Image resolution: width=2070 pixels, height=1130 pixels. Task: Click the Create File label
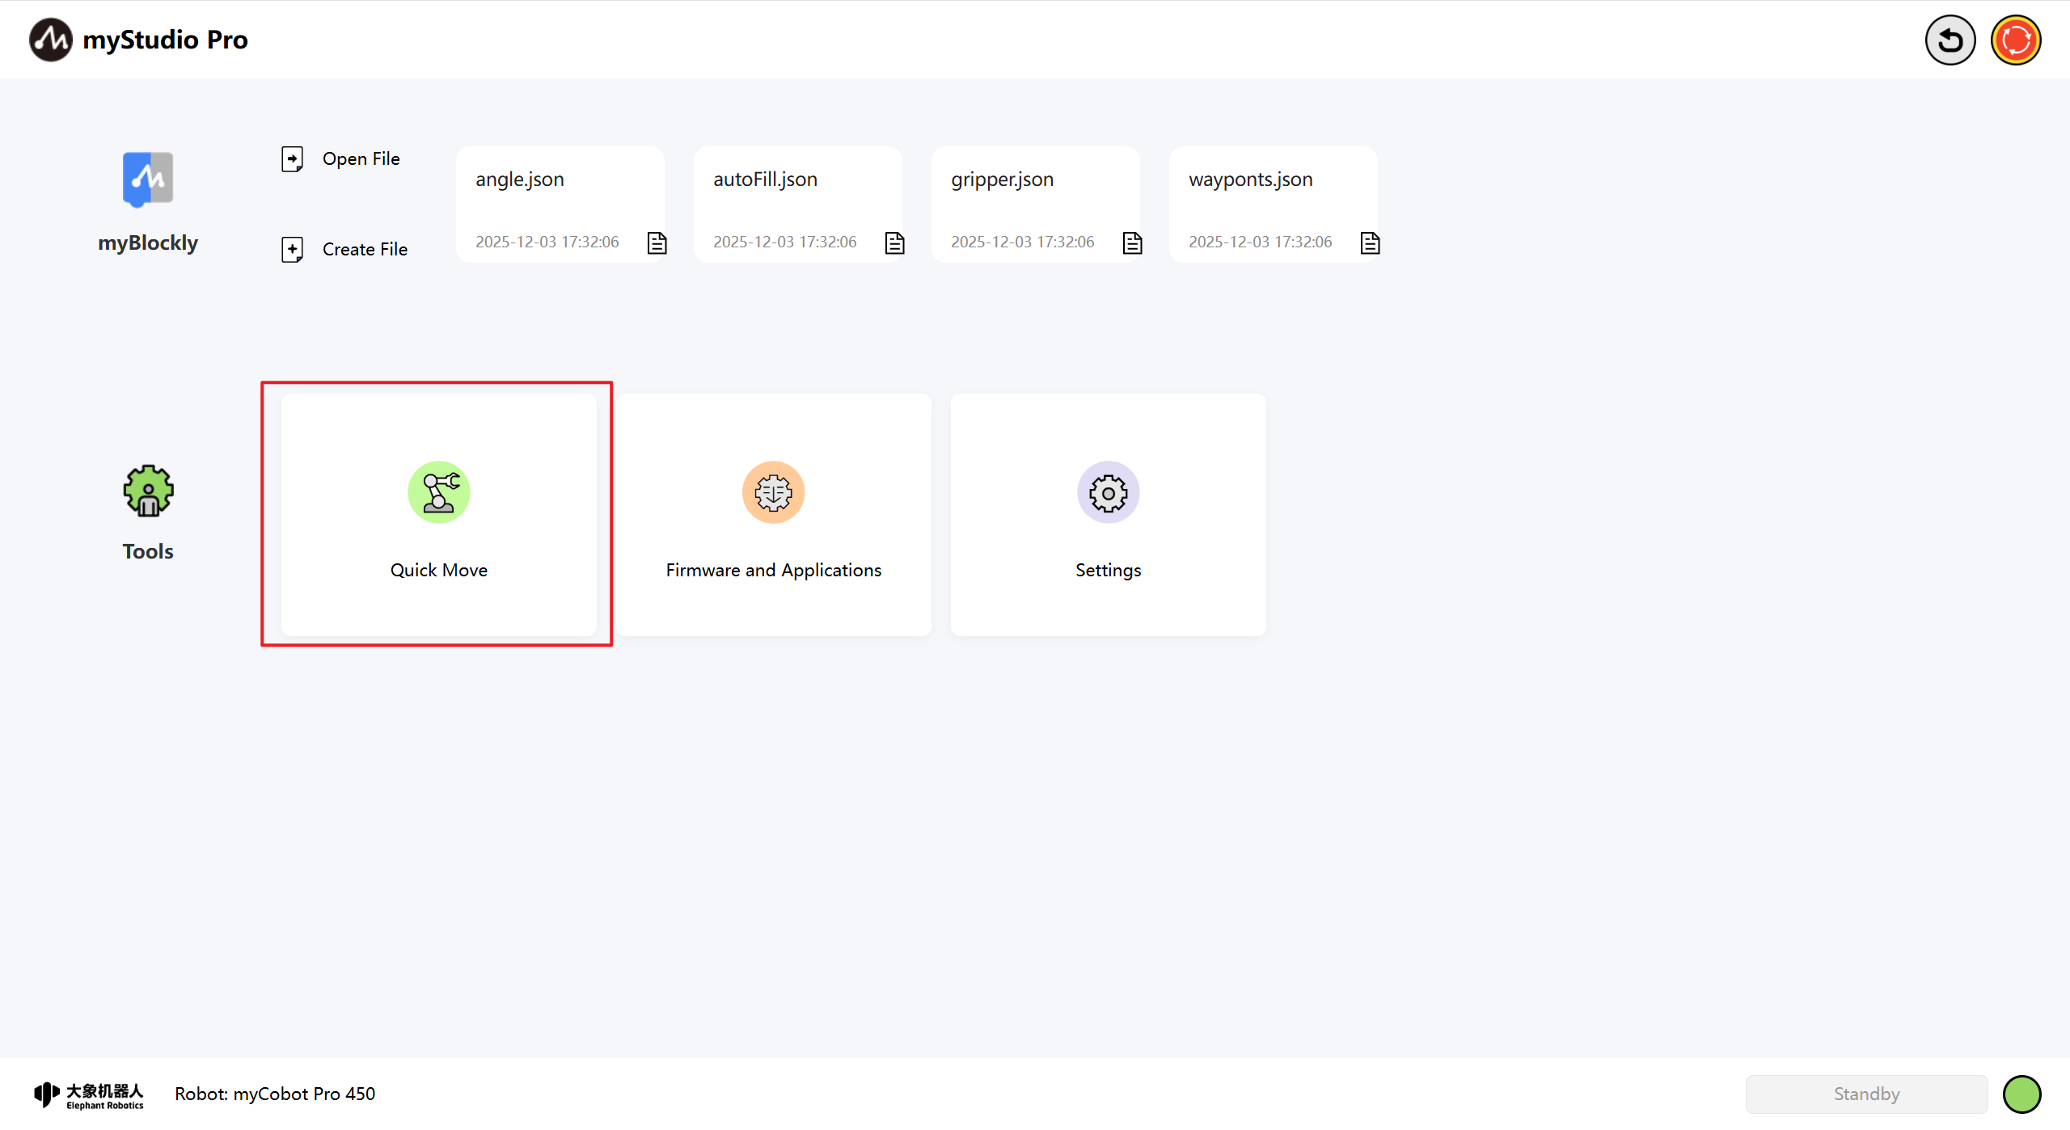pos(365,249)
